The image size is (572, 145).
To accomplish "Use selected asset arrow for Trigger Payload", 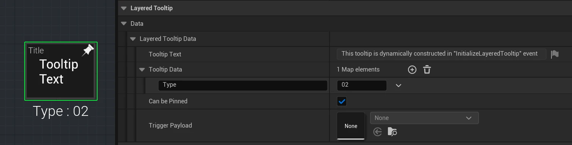I will 377,132.
